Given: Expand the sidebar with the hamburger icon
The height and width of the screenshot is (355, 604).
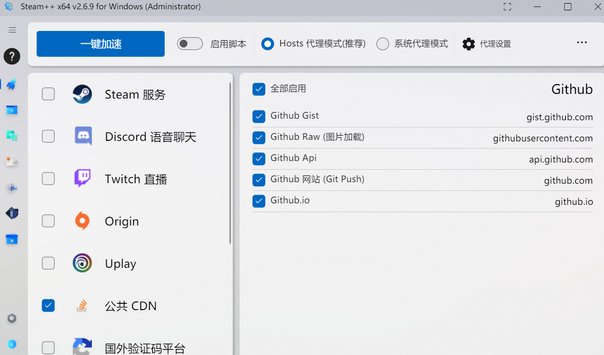Looking at the screenshot, I should click(12, 29).
